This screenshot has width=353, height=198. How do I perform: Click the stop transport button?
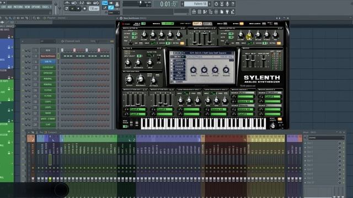click(78, 9)
